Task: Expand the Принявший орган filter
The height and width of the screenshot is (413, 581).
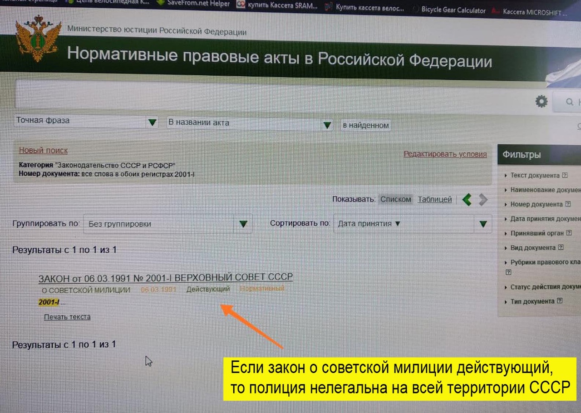Action: pos(534,233)
